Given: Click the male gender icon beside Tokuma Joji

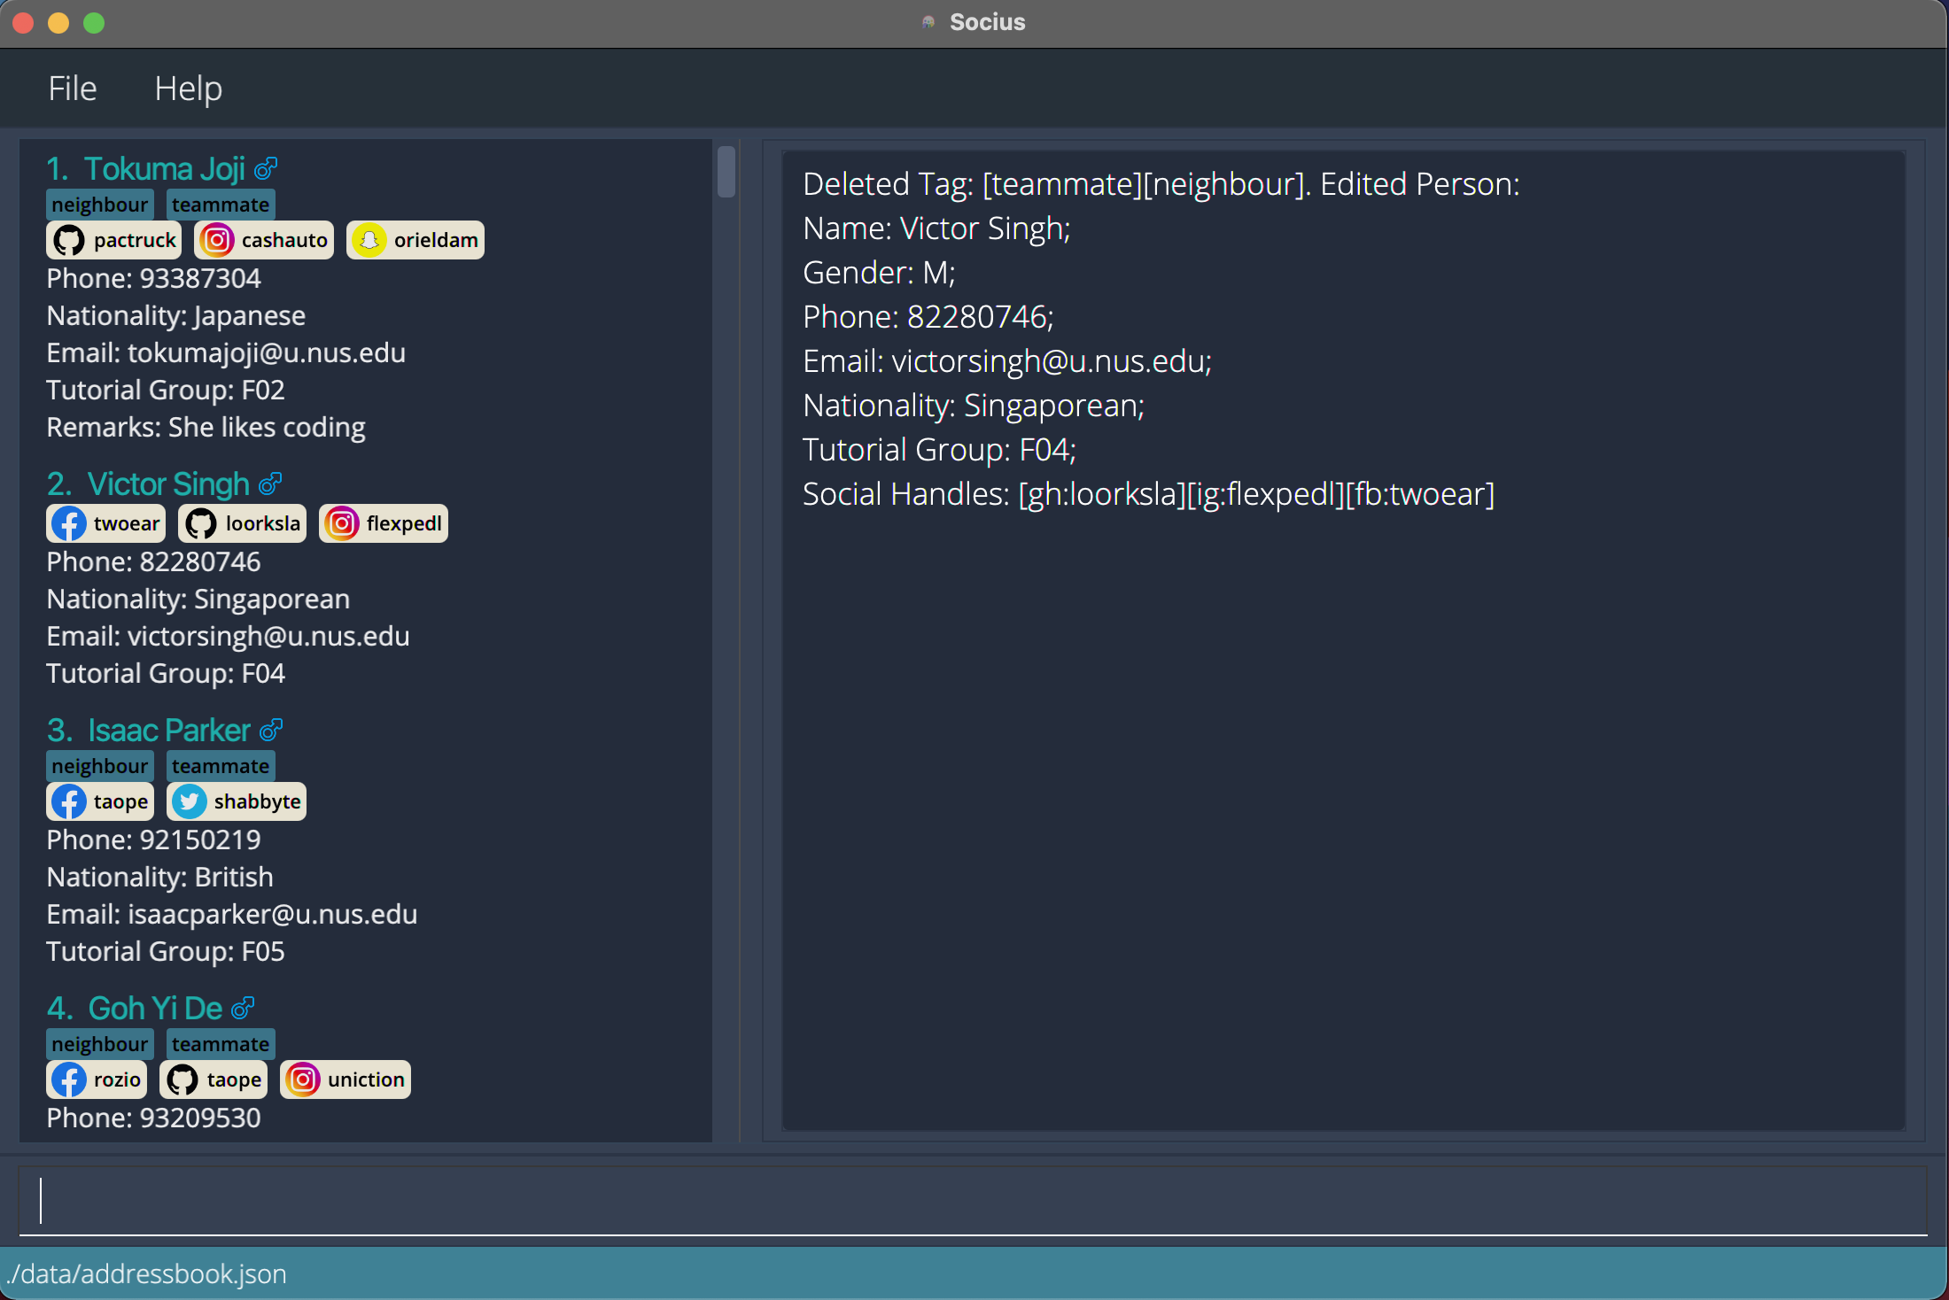Looking at the screenshot, I should tap(266, 167).
